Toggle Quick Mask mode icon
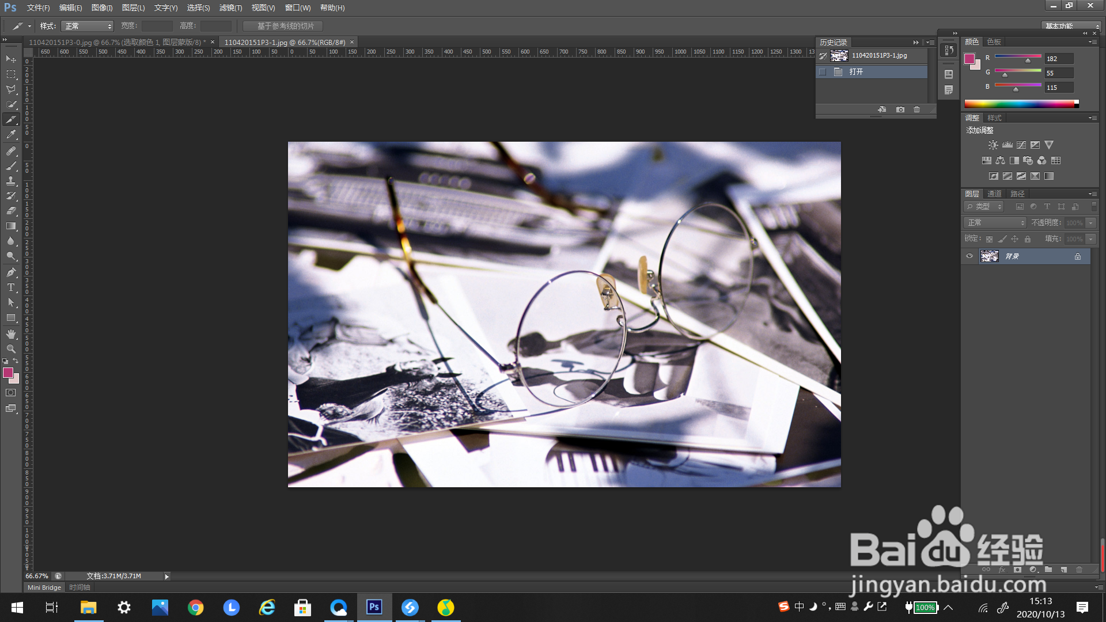This screenshot has height=622, width=1106. 11,393
